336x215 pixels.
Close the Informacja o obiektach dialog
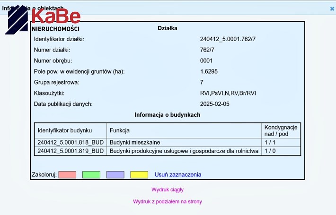332,9
